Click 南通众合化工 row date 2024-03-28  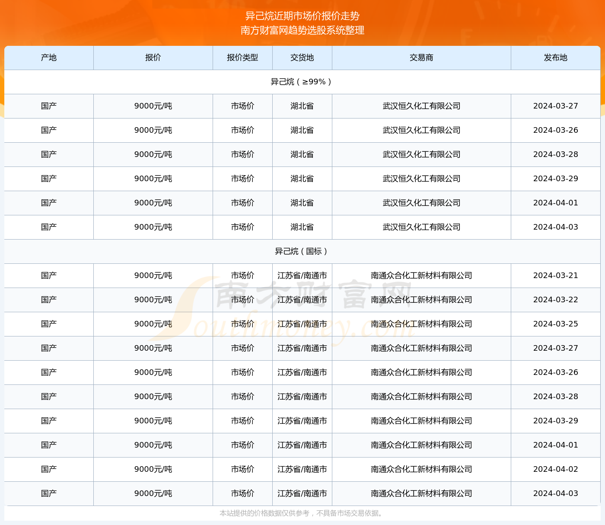pos(556,397)
